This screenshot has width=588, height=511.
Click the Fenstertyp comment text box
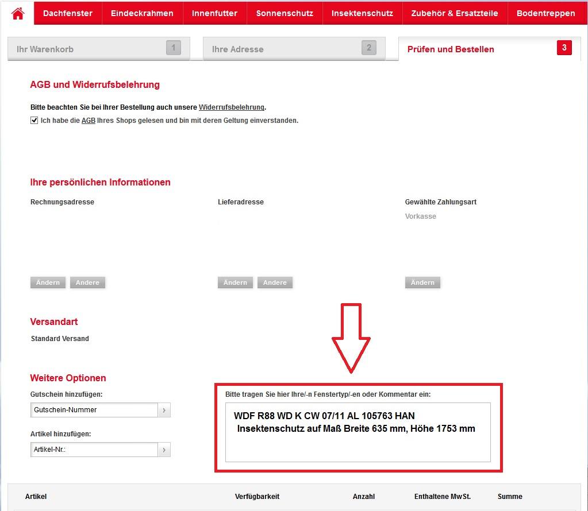pos(358,432)
